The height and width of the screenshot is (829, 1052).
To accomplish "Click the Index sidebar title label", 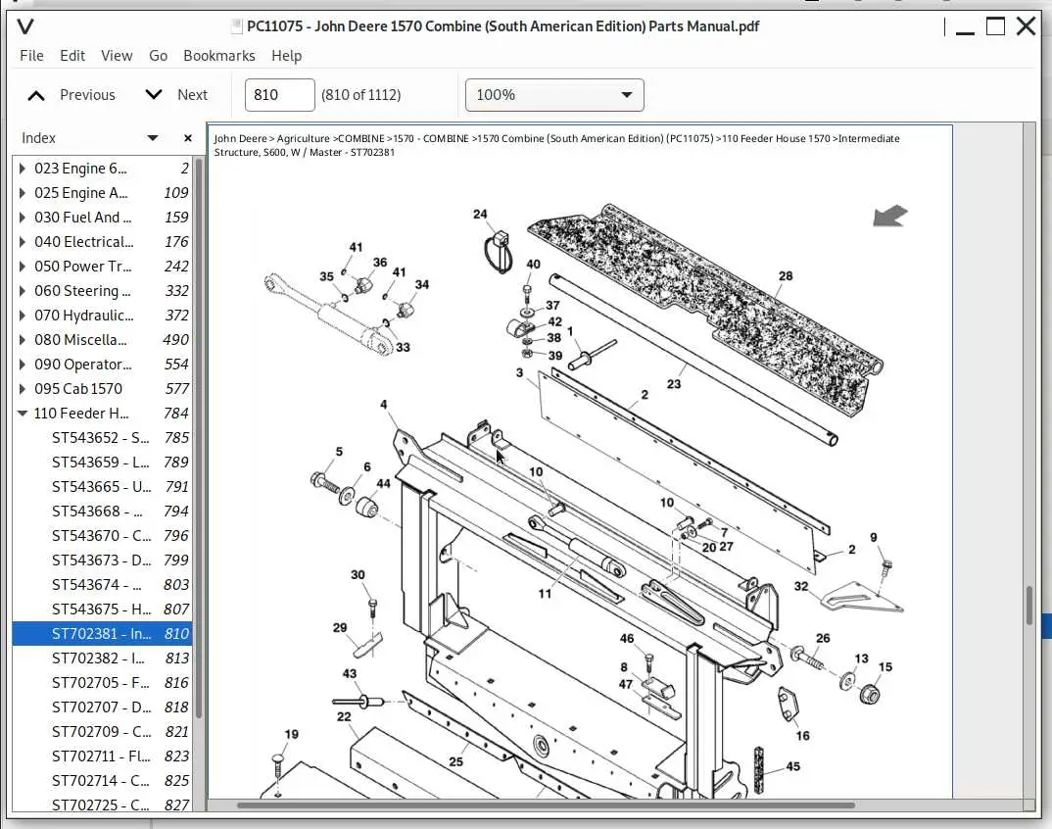I will coord(38,137).
